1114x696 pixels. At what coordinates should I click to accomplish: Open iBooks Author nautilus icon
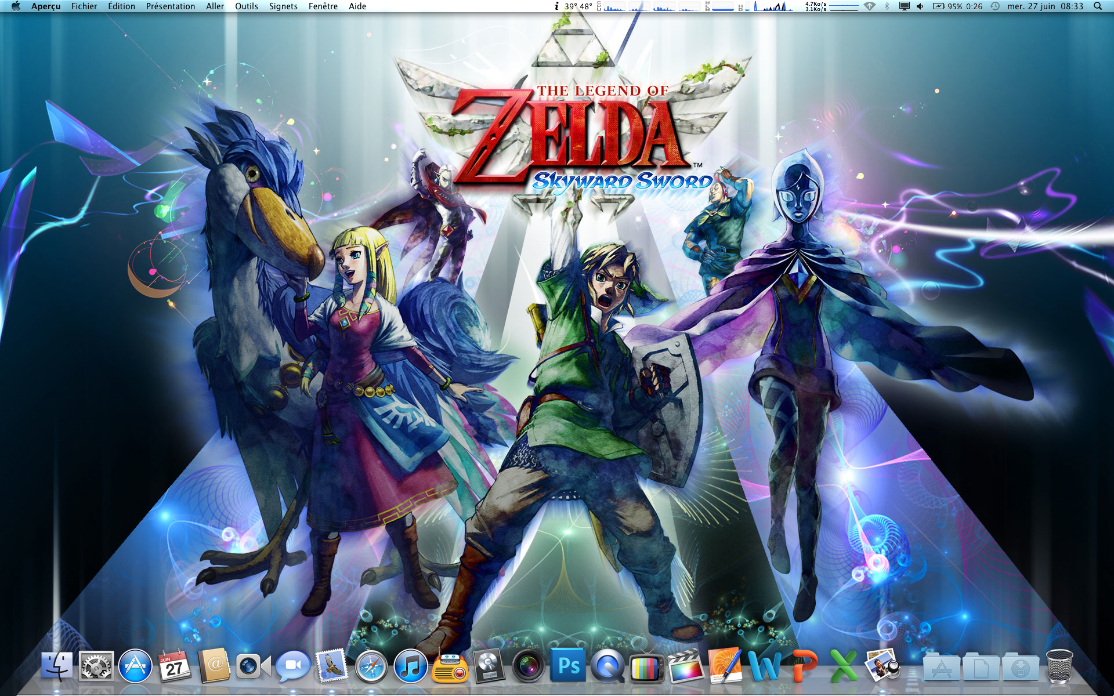[725, 665]
